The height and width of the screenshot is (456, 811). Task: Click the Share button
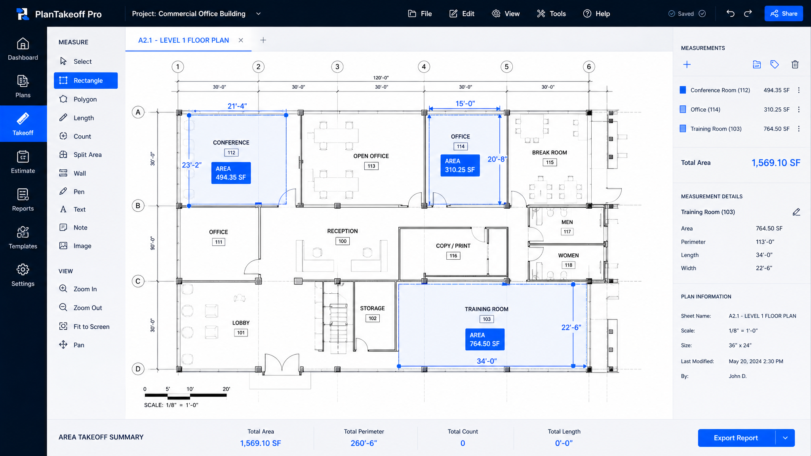coord(784,13)
